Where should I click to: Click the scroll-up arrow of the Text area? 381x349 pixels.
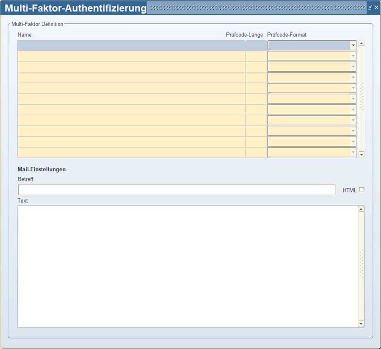(x=361, y=209)
